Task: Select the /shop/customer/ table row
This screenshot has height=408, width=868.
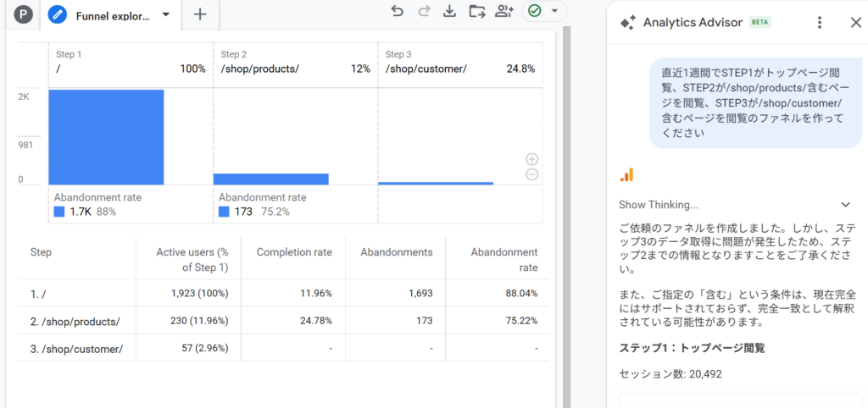Action: click(x=76, y=347)
